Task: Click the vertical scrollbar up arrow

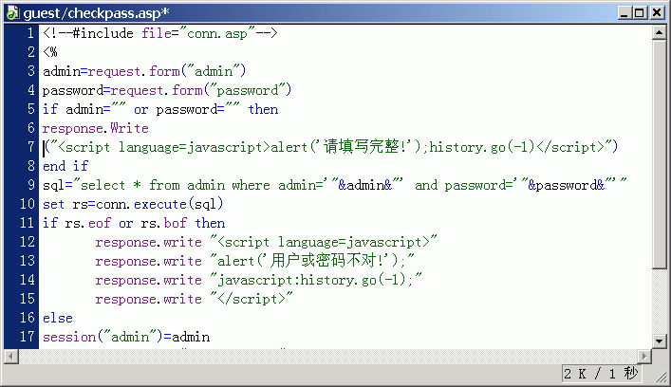Action: point(659,32)
